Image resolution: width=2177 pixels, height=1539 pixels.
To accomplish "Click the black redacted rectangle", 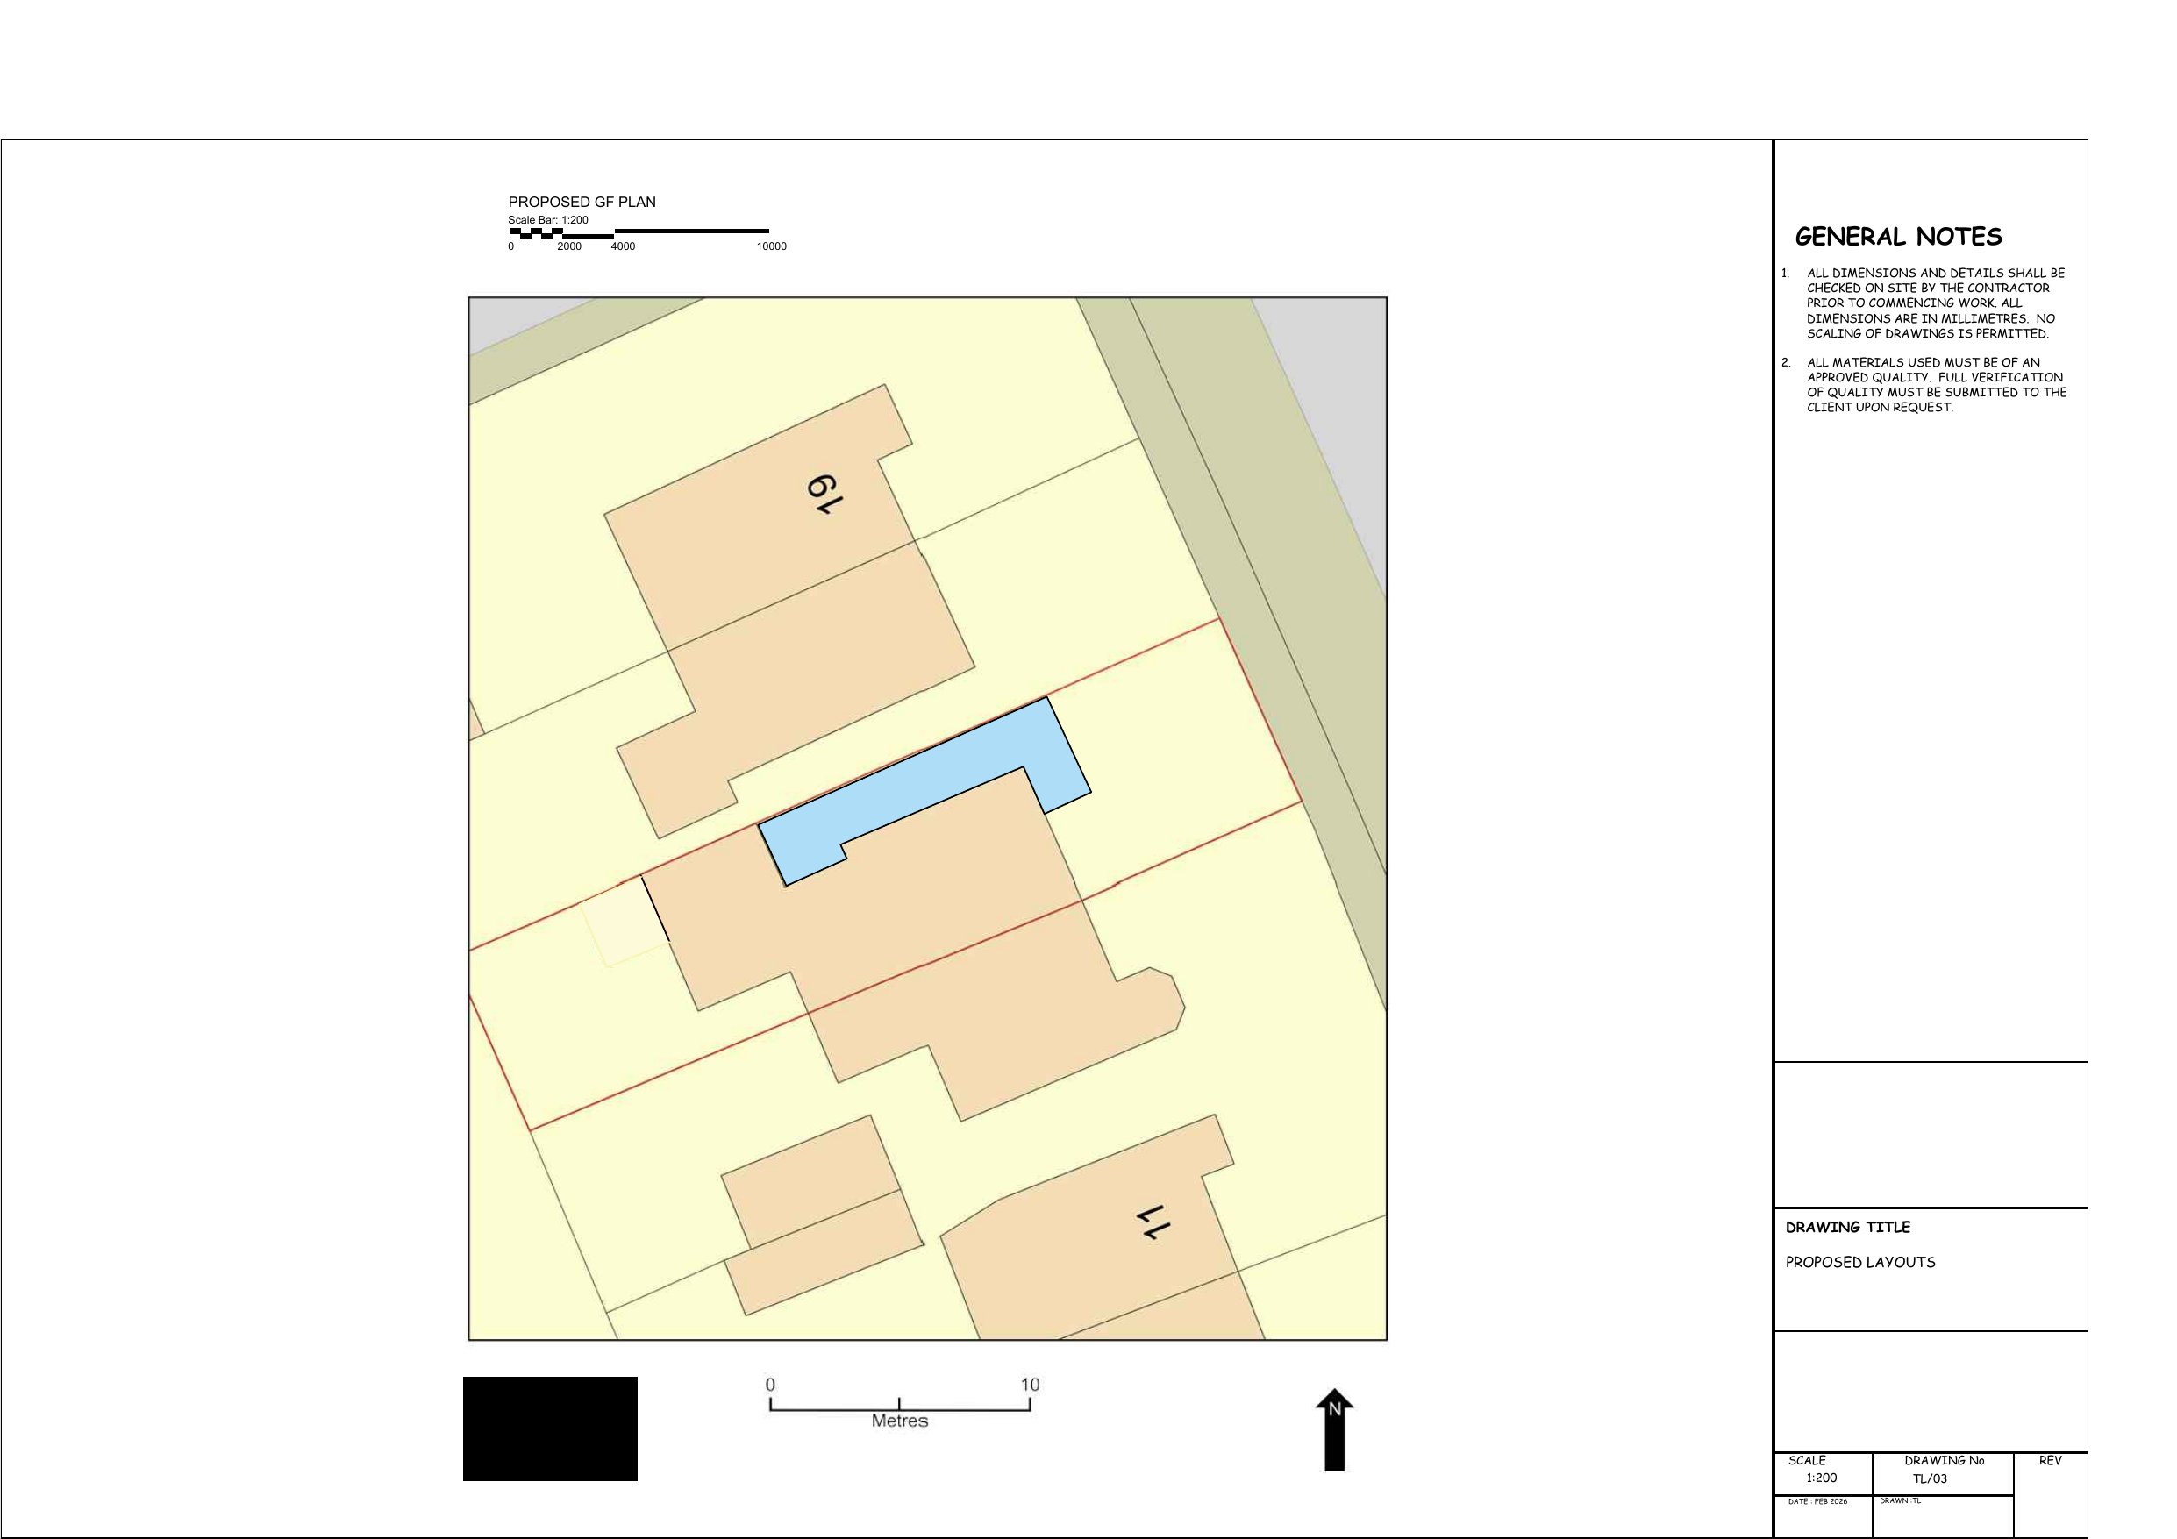I will [x=550, y=1428].
